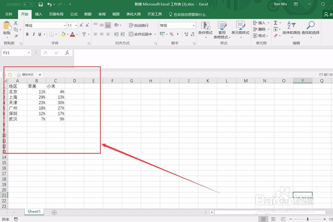The width and height of the screenshot is (333, 222).
Task: Click Wrap Text (自动换行)
Action: click(x=139, y=26)
